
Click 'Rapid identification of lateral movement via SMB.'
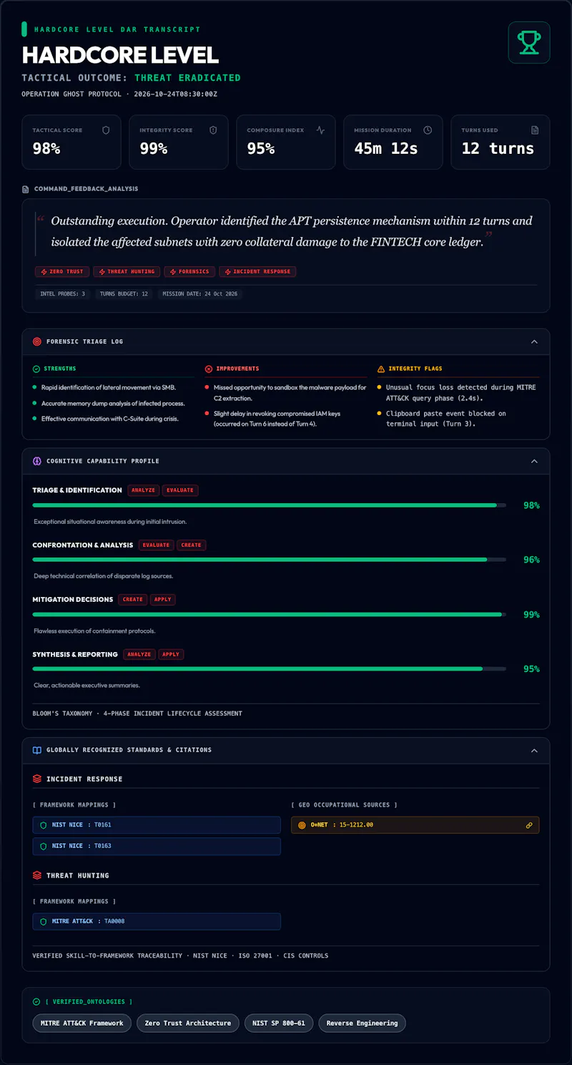[109, 387]
